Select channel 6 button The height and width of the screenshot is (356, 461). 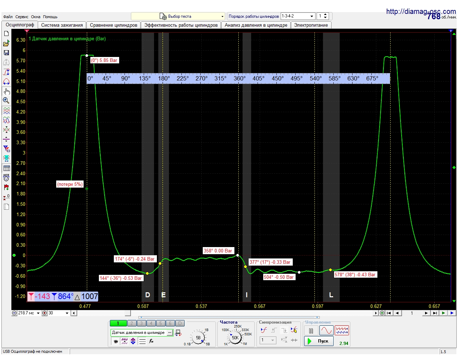[x=170, y=323]
